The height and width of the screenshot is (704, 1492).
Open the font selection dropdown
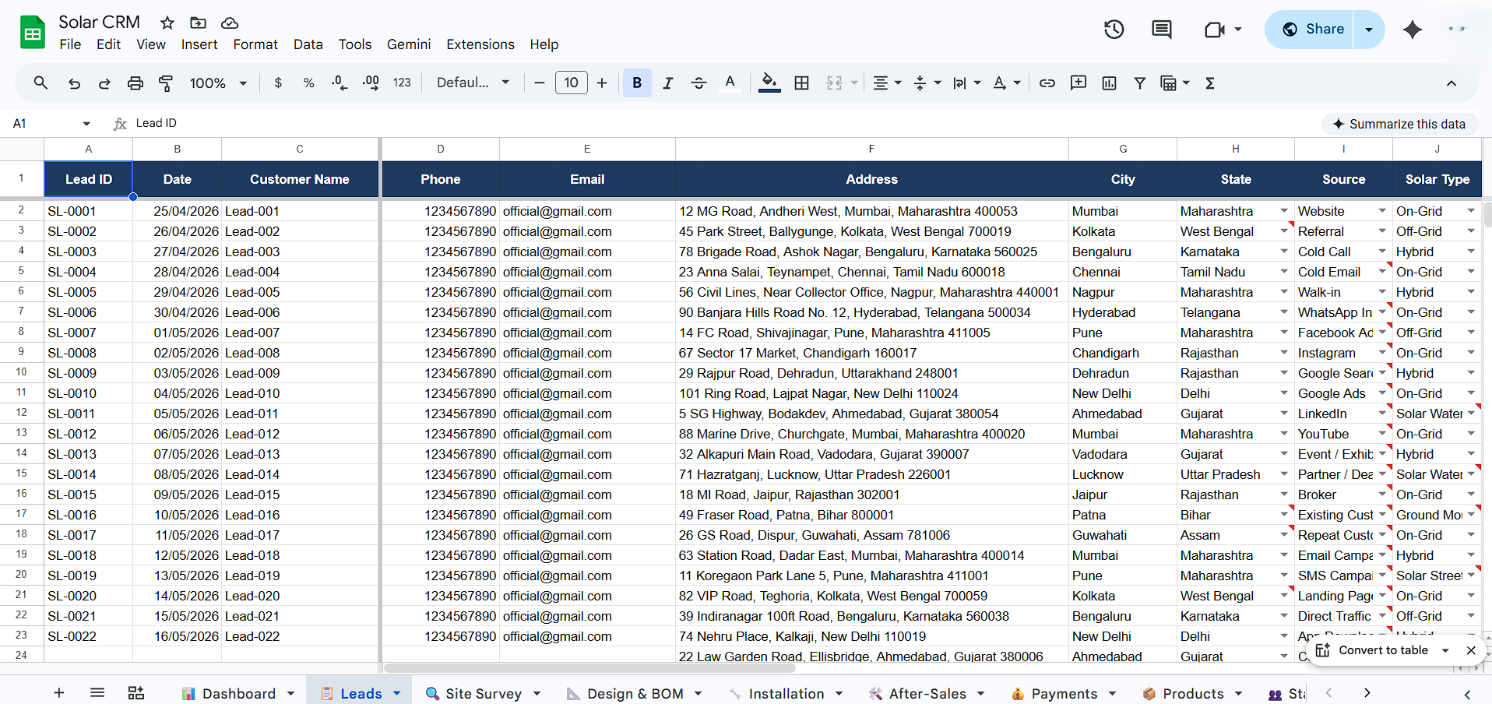click(x=473, y=82)
